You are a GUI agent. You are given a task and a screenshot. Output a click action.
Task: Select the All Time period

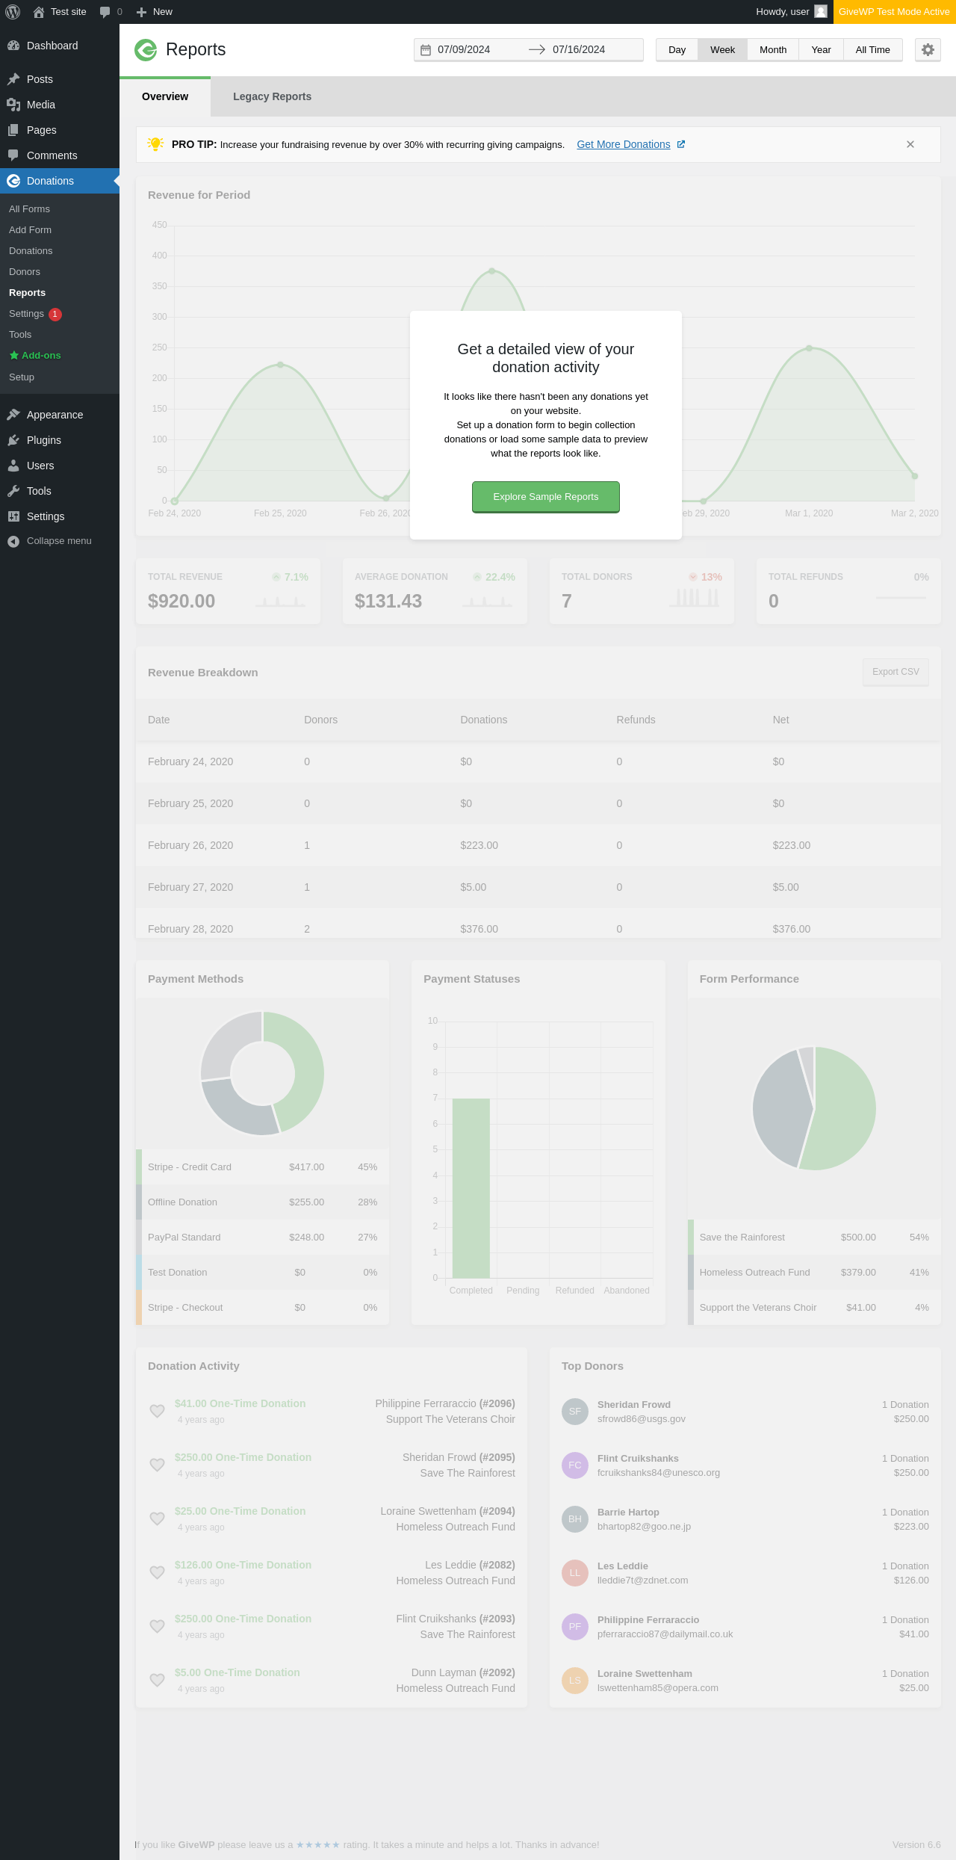point(872,50)
